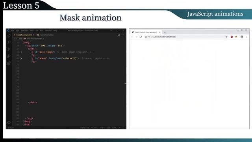252x142 pixels.
Task: Open the Help menu in VS Code
Action: tap(55, 30)
